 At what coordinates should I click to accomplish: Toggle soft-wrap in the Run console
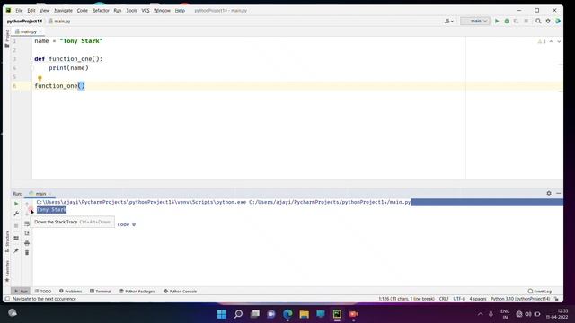click(27, 223)
